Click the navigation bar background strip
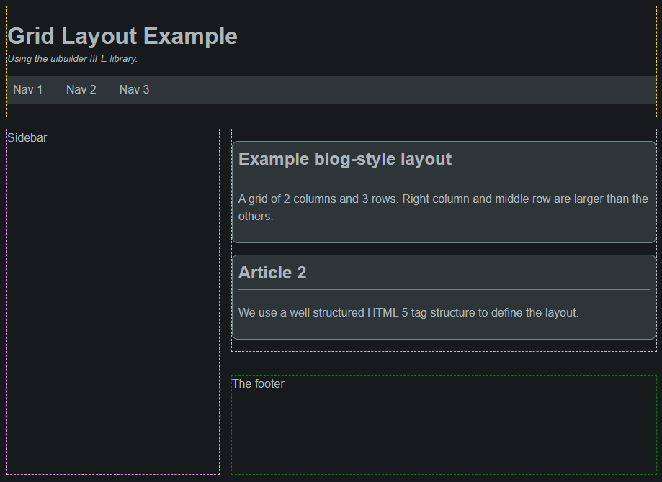This screenshot has height=482, width=662. [x=396, y=89]
